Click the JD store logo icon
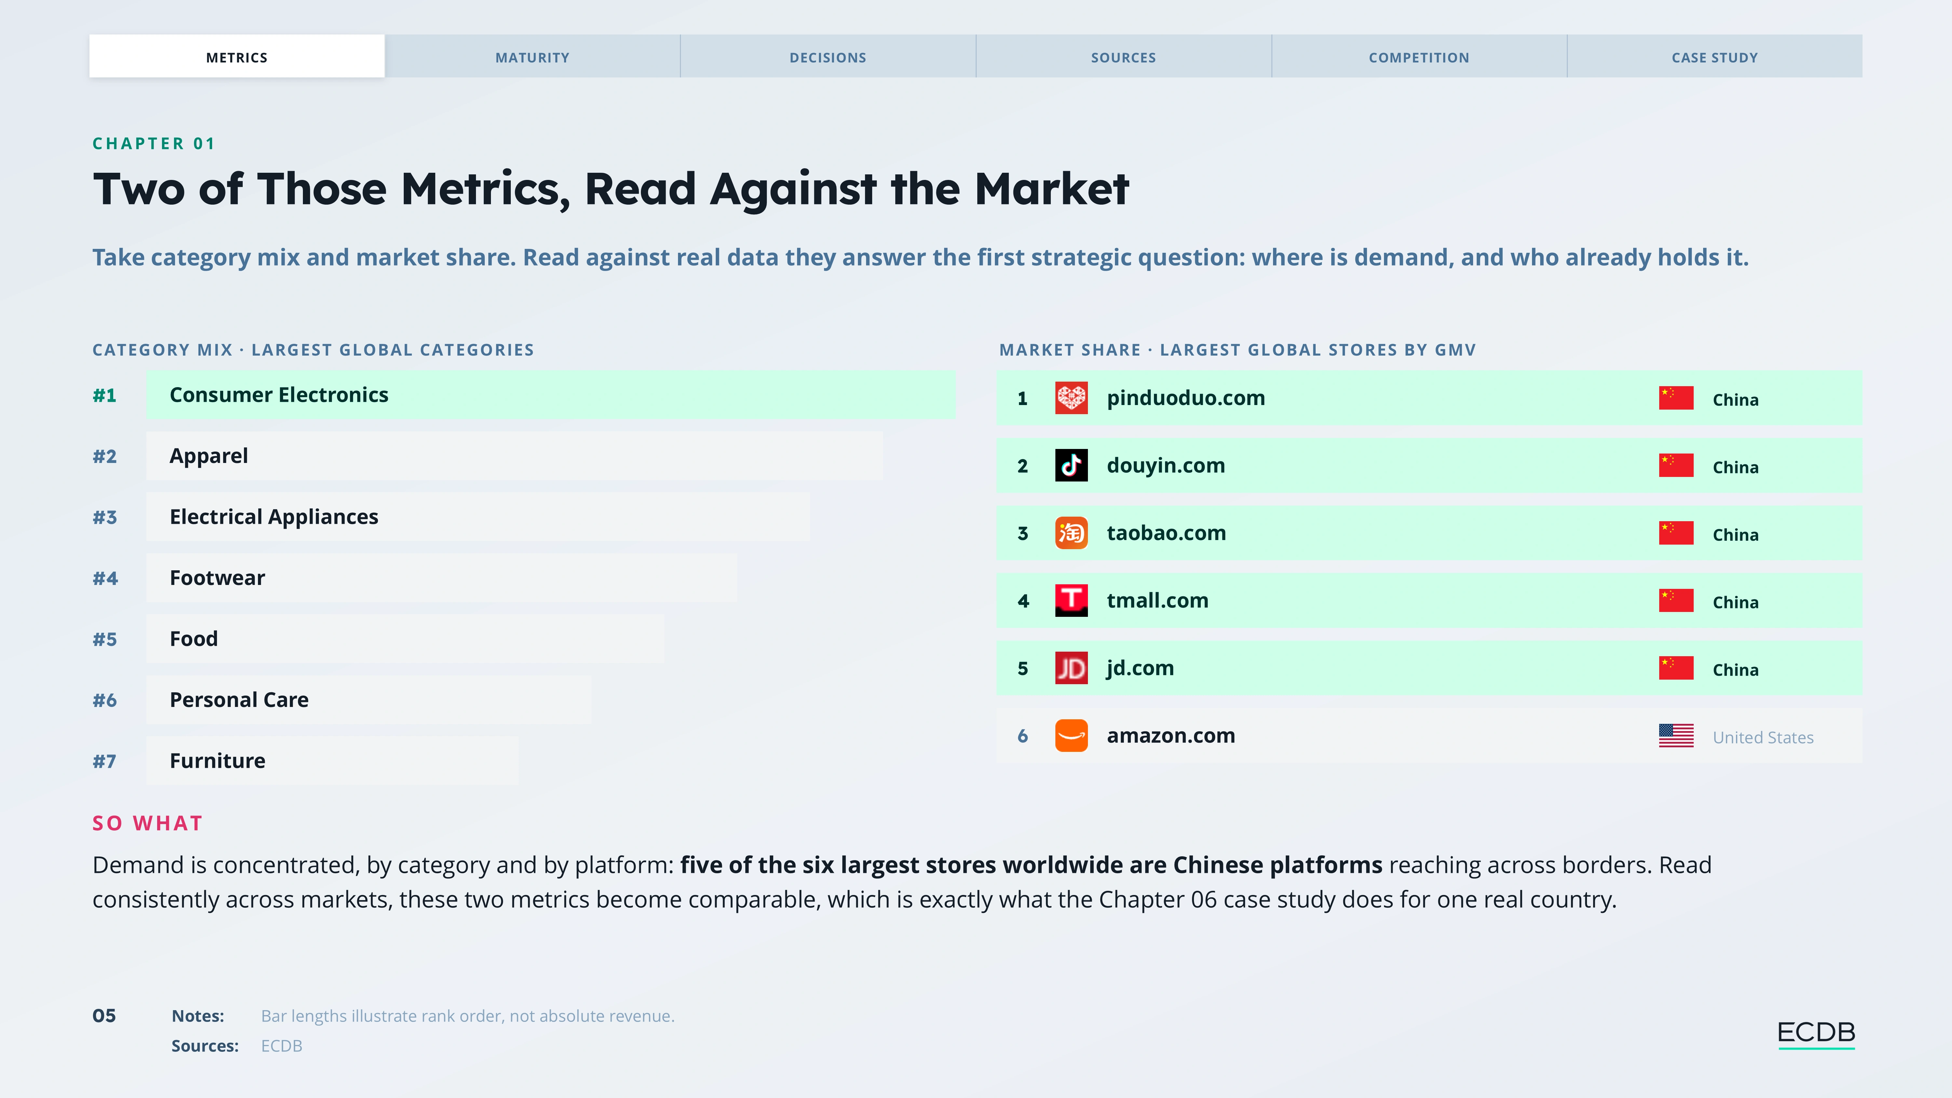The width and height of the screenshot is (1952, 1098). point(1071,668)
